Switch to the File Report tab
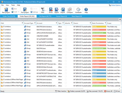The height and width of the screenshot is (93, 122). click(x=45, y=16)
